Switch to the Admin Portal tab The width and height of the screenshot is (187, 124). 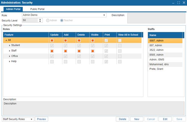tap(13, 9)
